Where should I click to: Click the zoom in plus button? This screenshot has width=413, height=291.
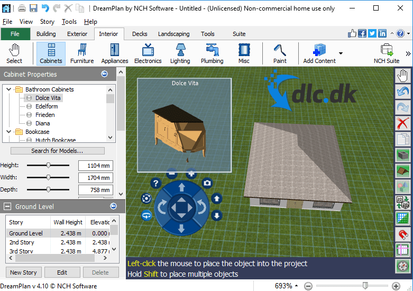coord(396,286)
